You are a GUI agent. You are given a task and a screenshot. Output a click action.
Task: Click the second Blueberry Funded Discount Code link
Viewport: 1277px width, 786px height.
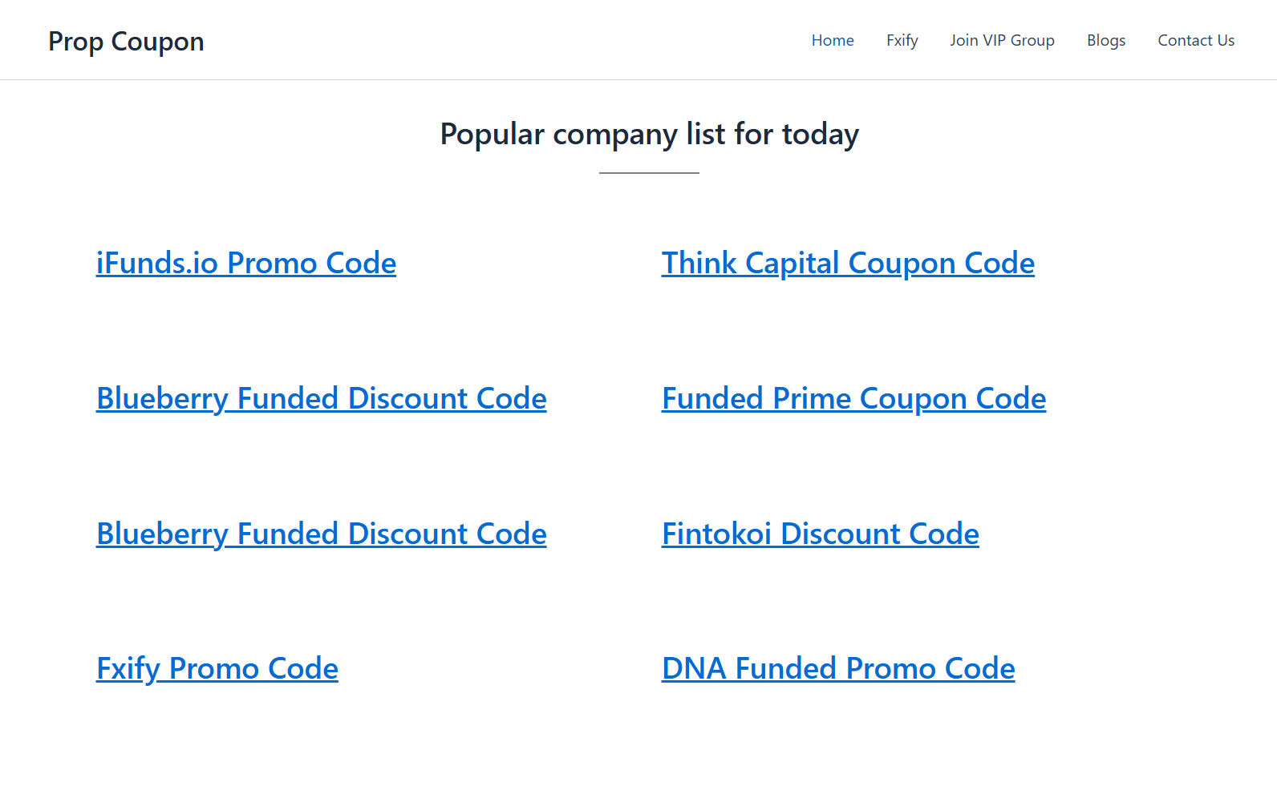(x=321, y=534)
